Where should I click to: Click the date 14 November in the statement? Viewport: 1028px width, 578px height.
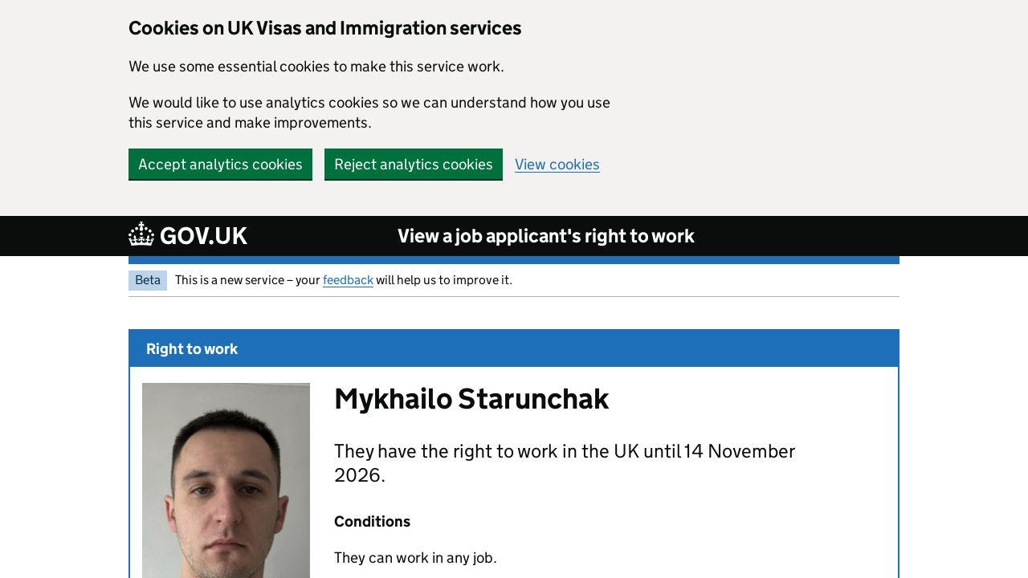[x=739, y=451]
